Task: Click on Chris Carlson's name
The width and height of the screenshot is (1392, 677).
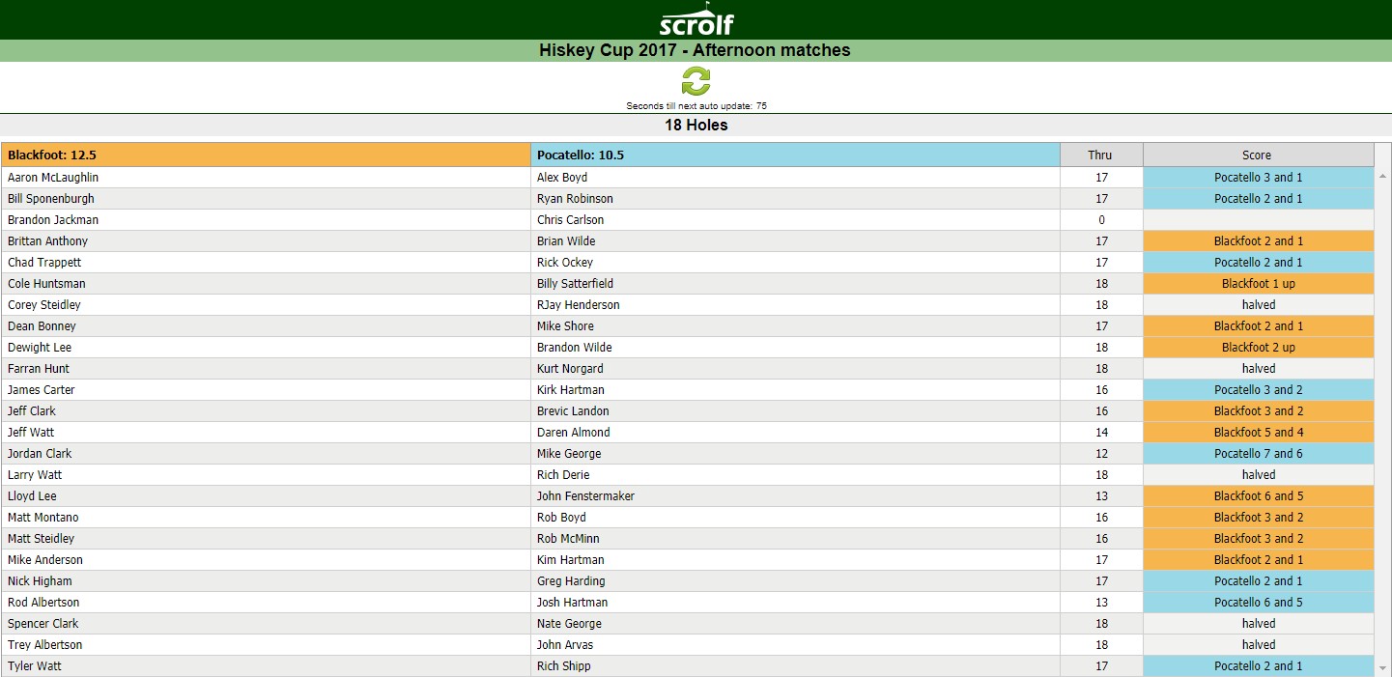Action: pyautogui.click(x=570, y=220)
